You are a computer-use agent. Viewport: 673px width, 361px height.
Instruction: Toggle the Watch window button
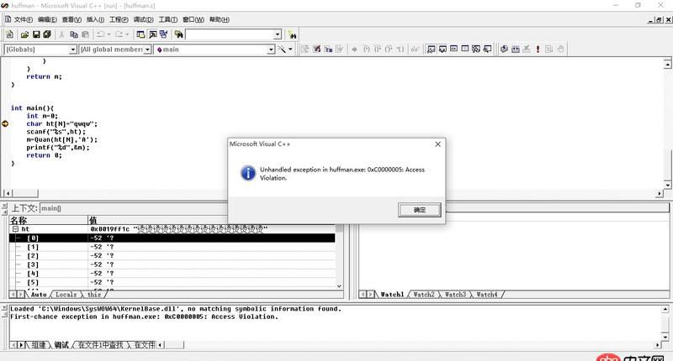pyautogui.click(x=431, y=50)
